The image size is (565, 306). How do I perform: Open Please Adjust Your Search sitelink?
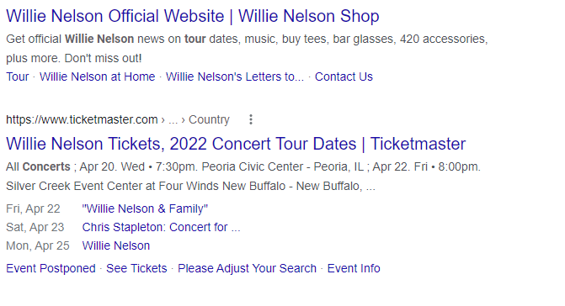tap(248, 268)
